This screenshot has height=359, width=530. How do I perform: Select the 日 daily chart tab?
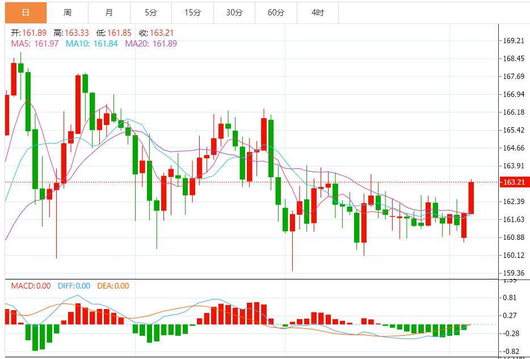26,13
